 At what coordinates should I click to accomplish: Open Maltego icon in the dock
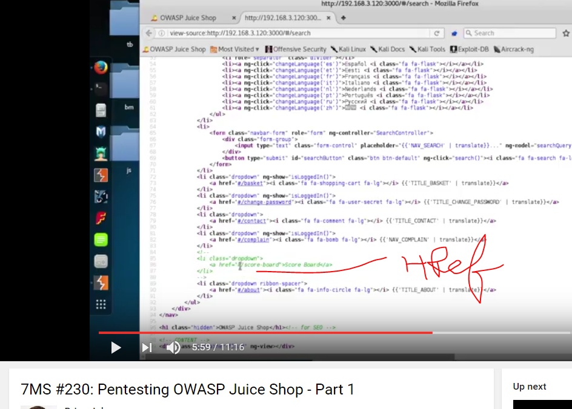click(101, 197)
